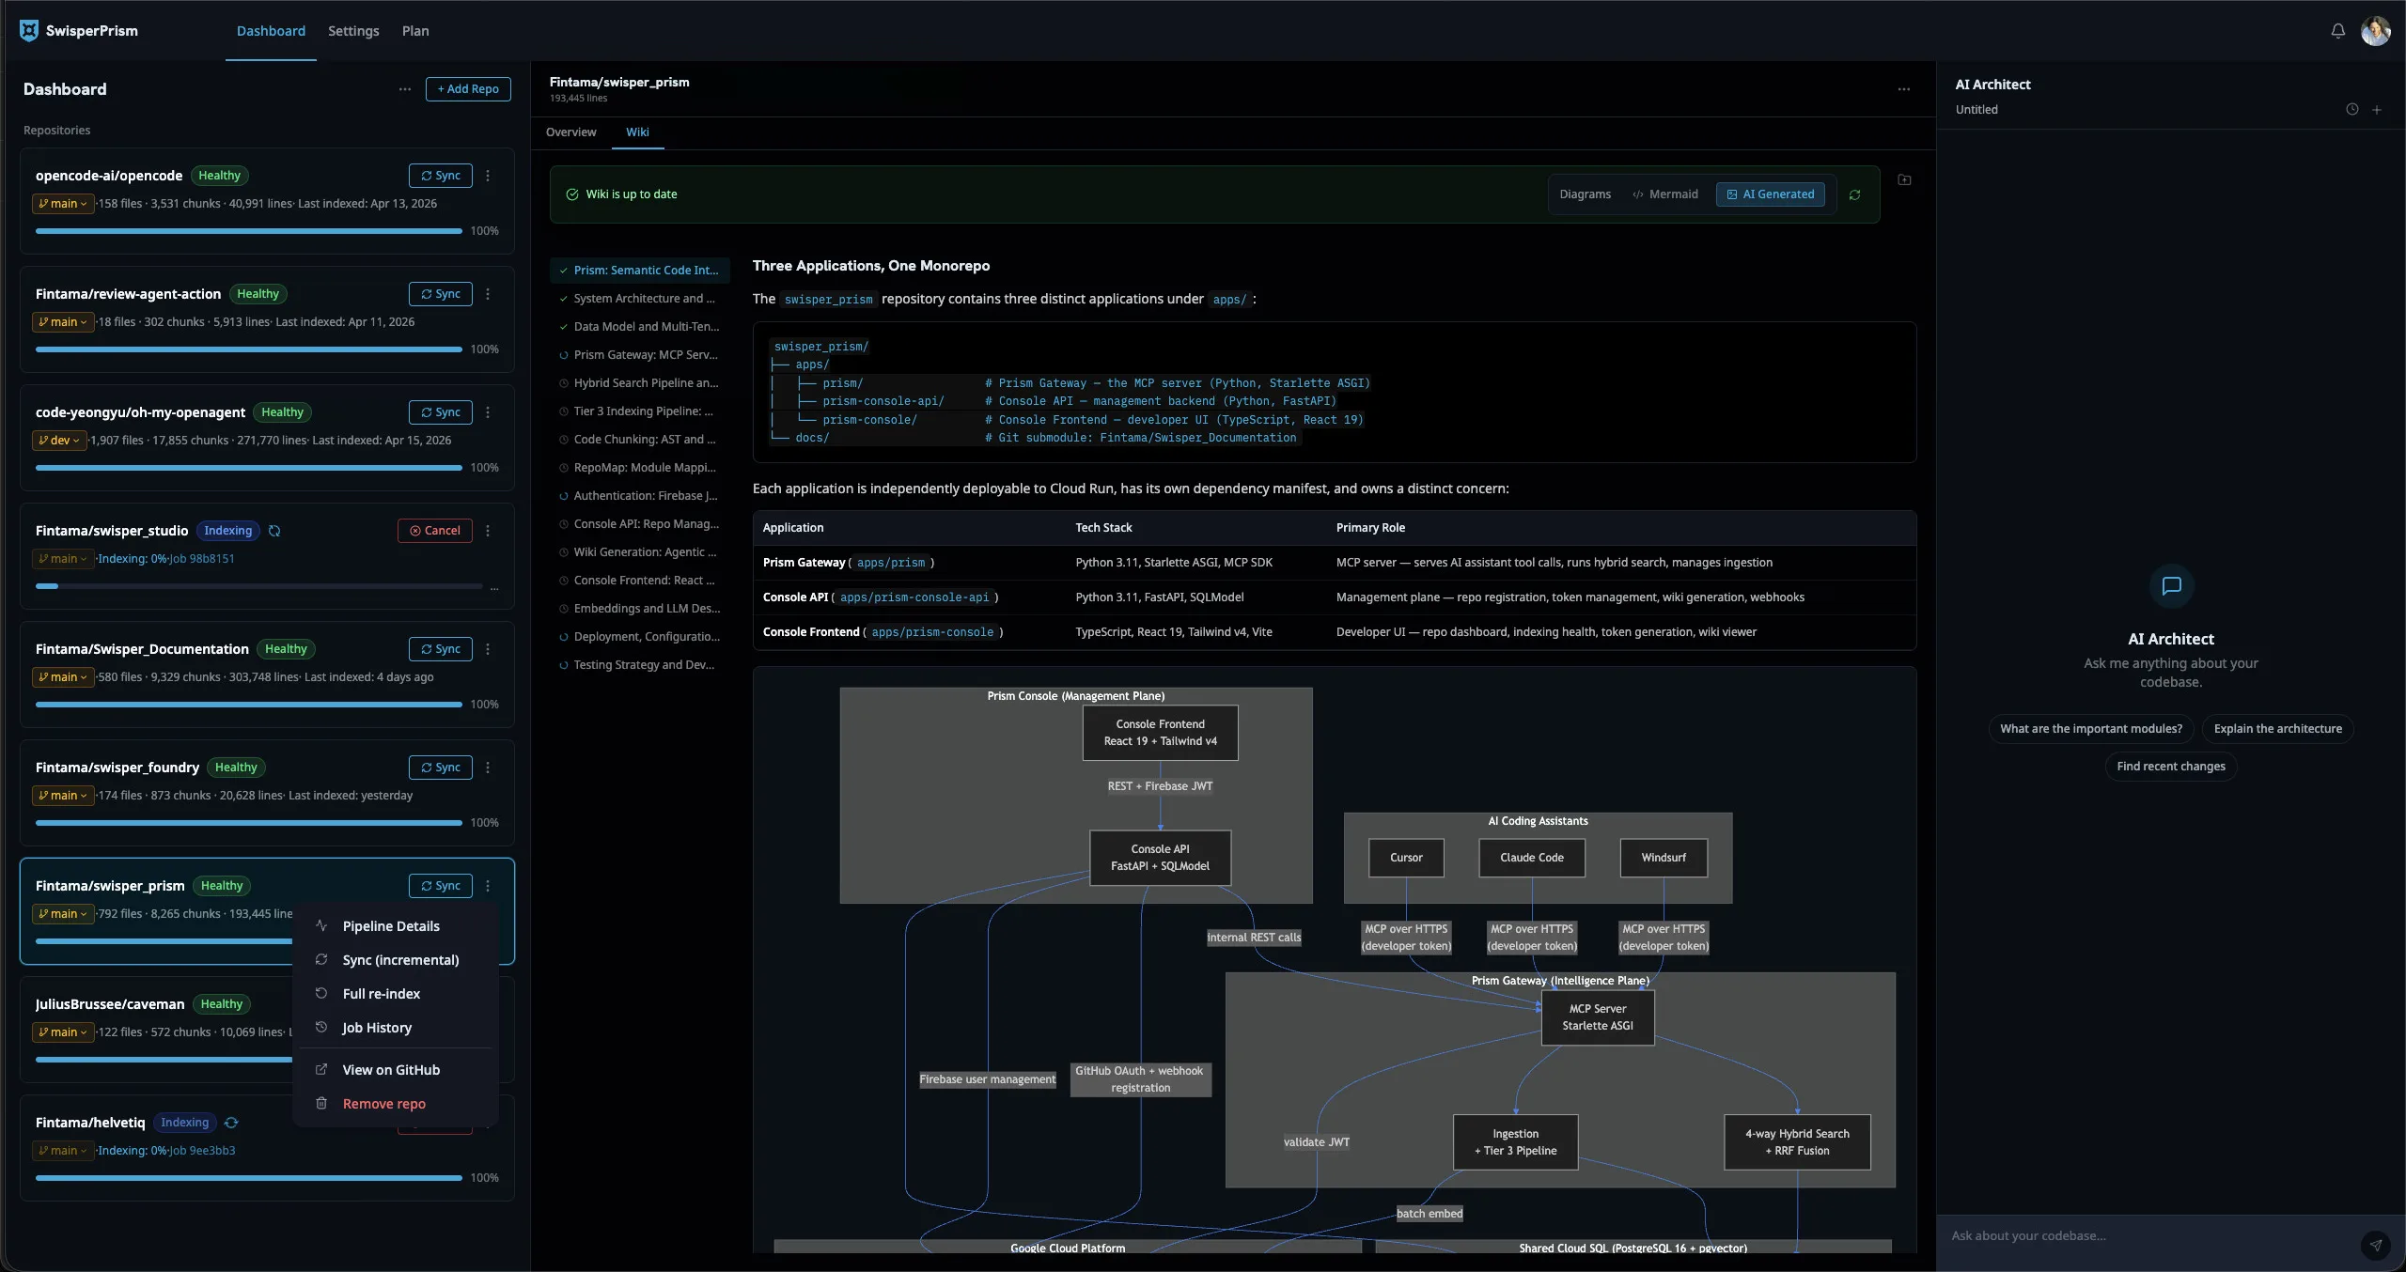
Task: Open kebab menu for Fintama/Swisper_Documentation
Action: (x=487, y=649)
